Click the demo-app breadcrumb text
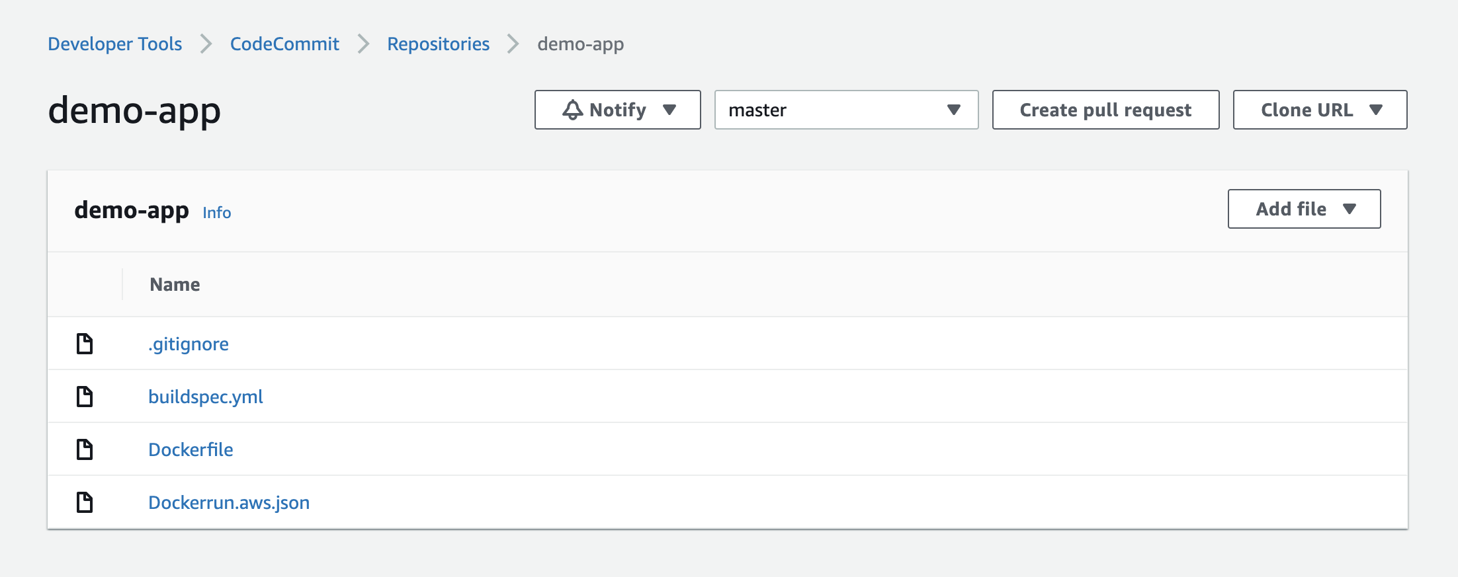Image resolution: width=1458 pixels, height=577 pixels. pos(580,44)
